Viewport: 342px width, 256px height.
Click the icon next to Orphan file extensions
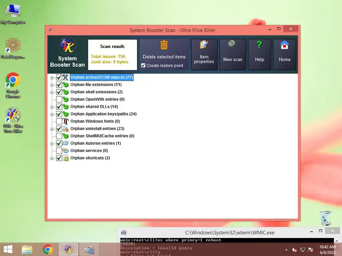click(x=65, y=85)
